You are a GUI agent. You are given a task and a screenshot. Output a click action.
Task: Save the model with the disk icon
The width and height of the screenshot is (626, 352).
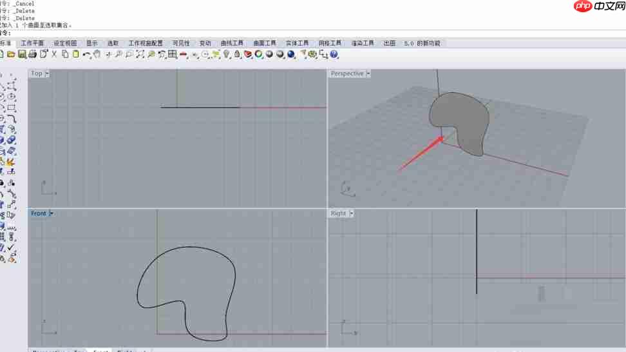(x=21, y=54)
